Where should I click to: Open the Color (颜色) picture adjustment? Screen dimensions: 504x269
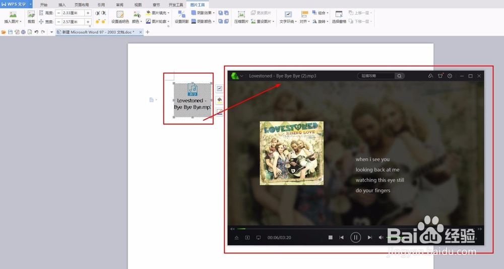point(137,17)
